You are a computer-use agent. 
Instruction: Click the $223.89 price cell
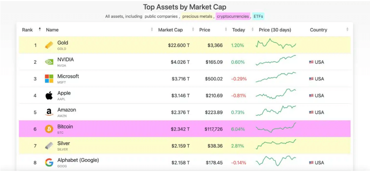coord(214,113)
